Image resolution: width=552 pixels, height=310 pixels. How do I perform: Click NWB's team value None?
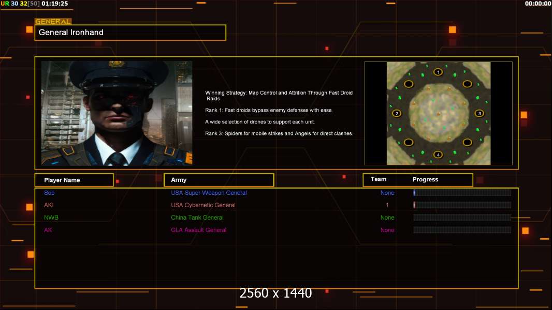tap(387, 218)
